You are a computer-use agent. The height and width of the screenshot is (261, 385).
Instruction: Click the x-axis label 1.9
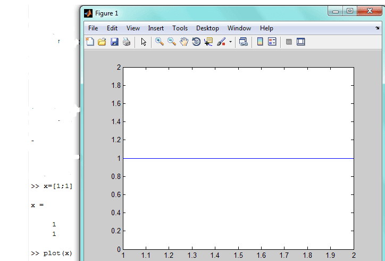click(330, 255)
